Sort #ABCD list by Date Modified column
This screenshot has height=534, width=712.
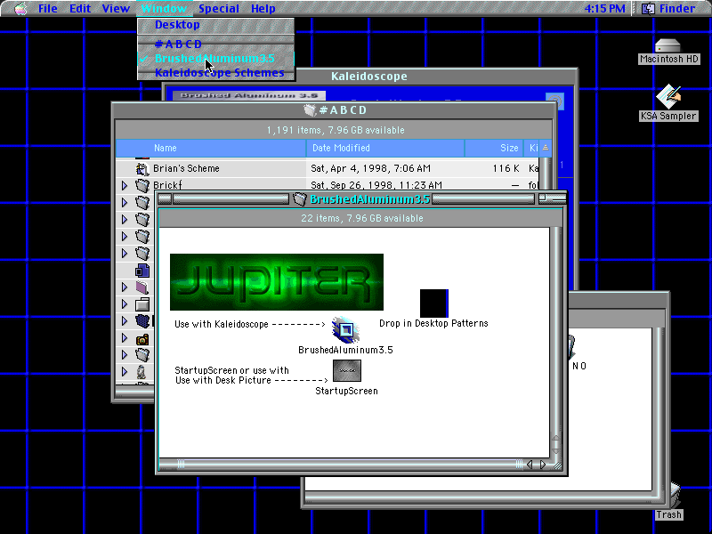click(x=385, y=148)
